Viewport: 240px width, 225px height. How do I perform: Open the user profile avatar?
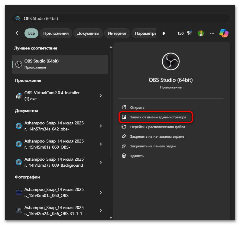pyautogui.click(x=201, y=33)
